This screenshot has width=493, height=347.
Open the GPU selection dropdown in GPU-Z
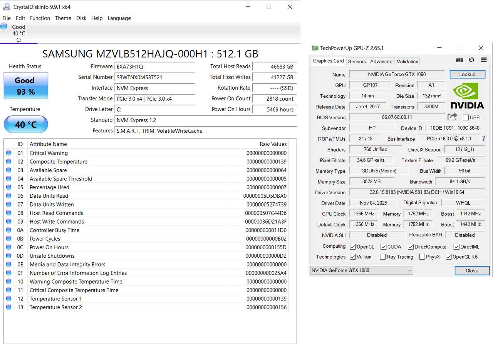click(x=361, y=270)
